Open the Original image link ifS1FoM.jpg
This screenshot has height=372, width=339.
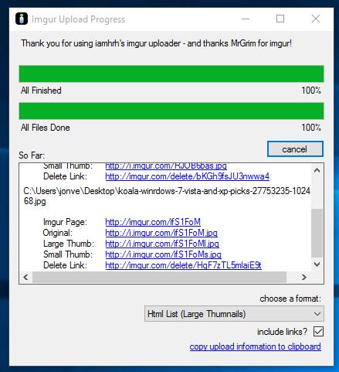161,233
